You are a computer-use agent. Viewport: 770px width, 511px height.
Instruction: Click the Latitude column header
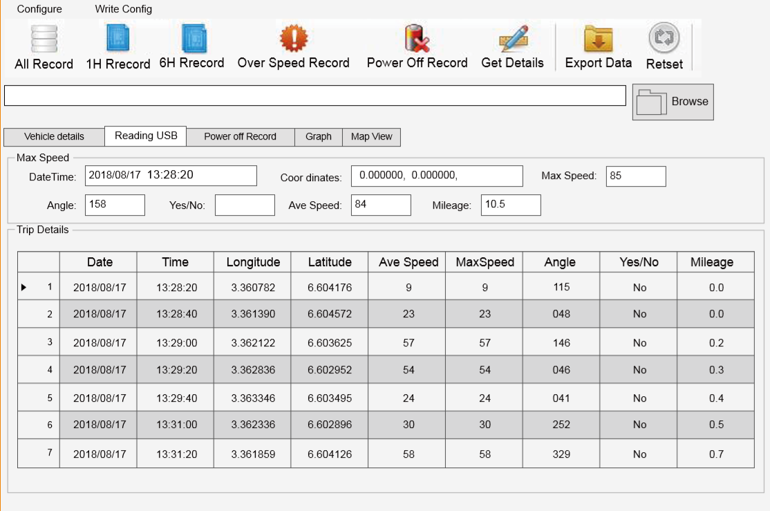click(330, 262)
